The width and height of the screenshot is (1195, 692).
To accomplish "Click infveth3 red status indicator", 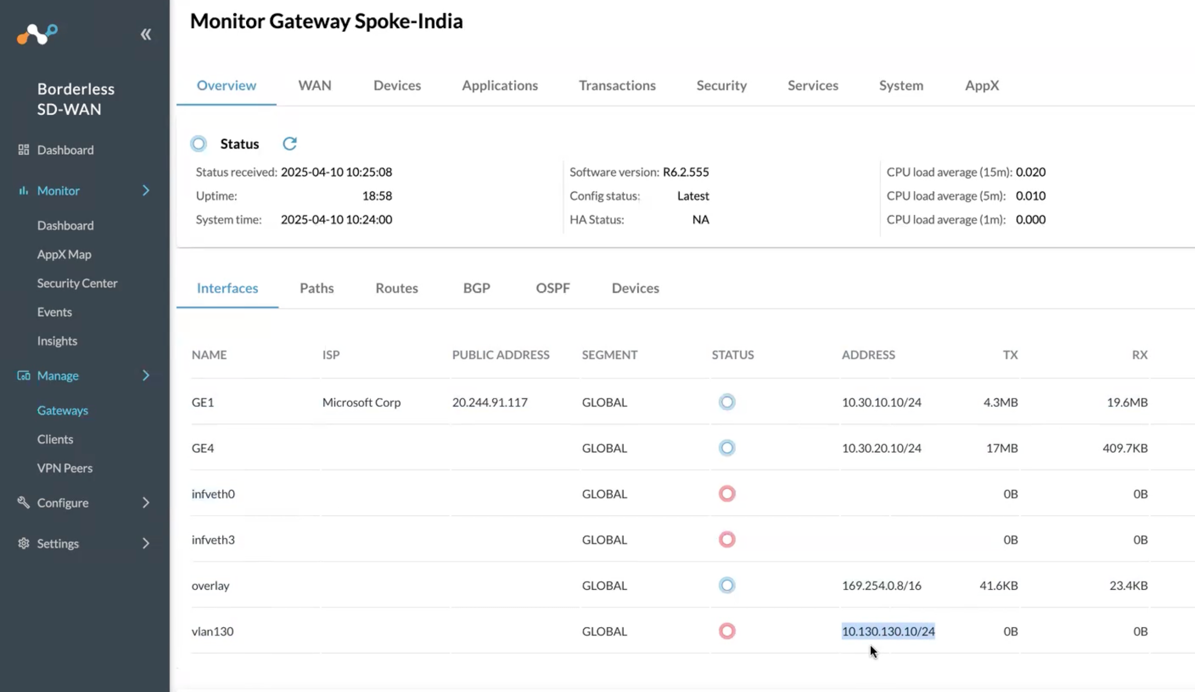I will 727,540.
